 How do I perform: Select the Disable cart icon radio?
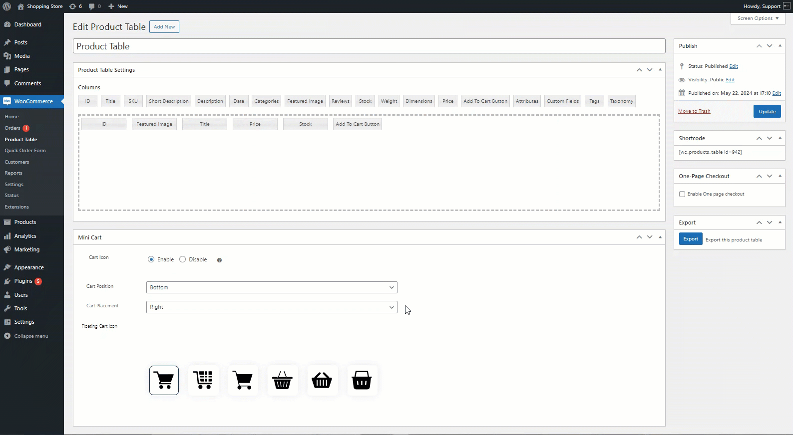tap(183, 259)
